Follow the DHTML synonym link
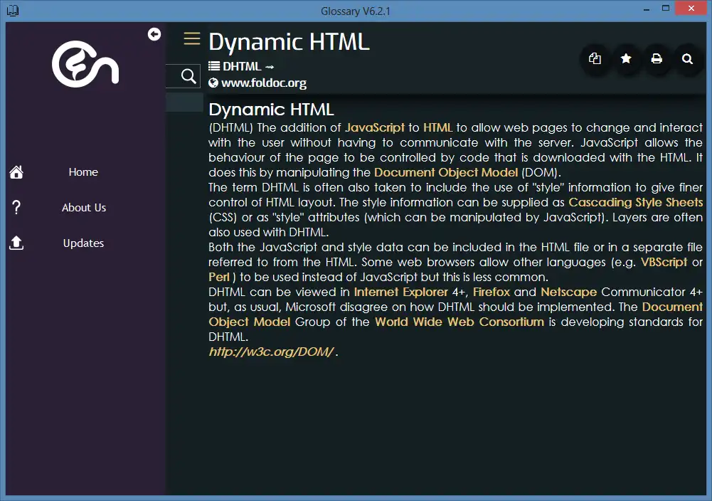This screenshot has width=712, height=501. point(242,66)
